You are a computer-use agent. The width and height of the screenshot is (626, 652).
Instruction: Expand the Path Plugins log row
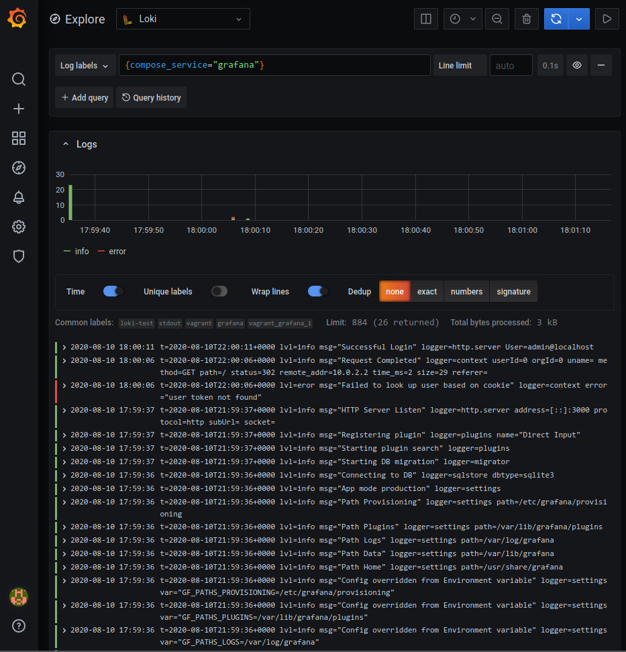(x=64, y=527)
